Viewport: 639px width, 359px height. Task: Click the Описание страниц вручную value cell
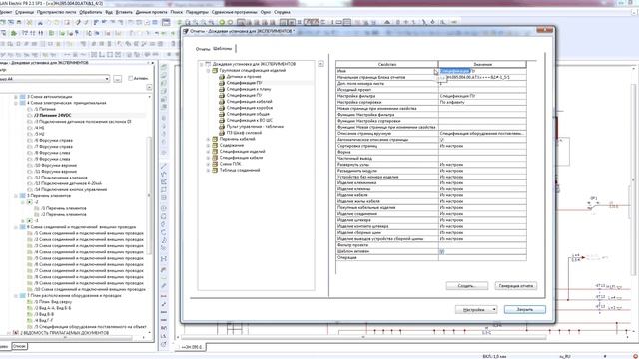coord(482,133)
